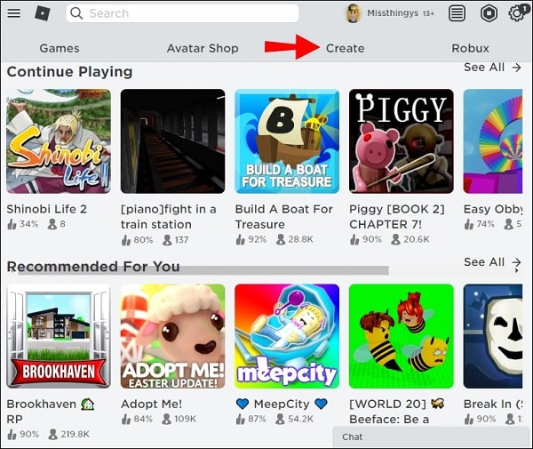This screenshot has width=533, height=449.
Task: Open Build A Boat For Treasure title
Action: pos(284,217)
